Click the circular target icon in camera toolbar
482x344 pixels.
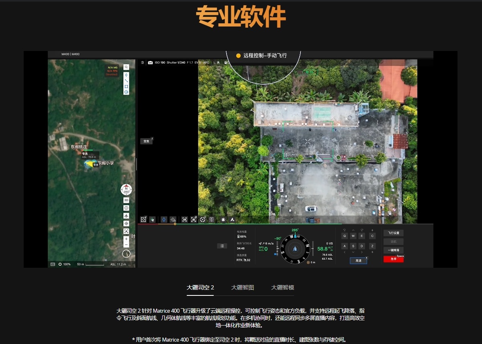[x=202, y=220]
